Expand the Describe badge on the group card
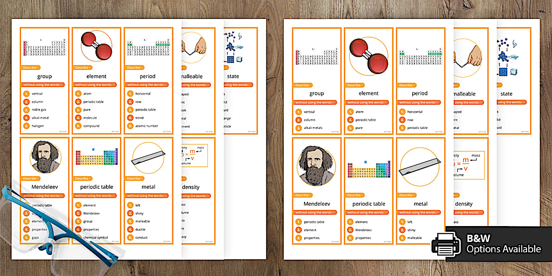 [30, 67]
